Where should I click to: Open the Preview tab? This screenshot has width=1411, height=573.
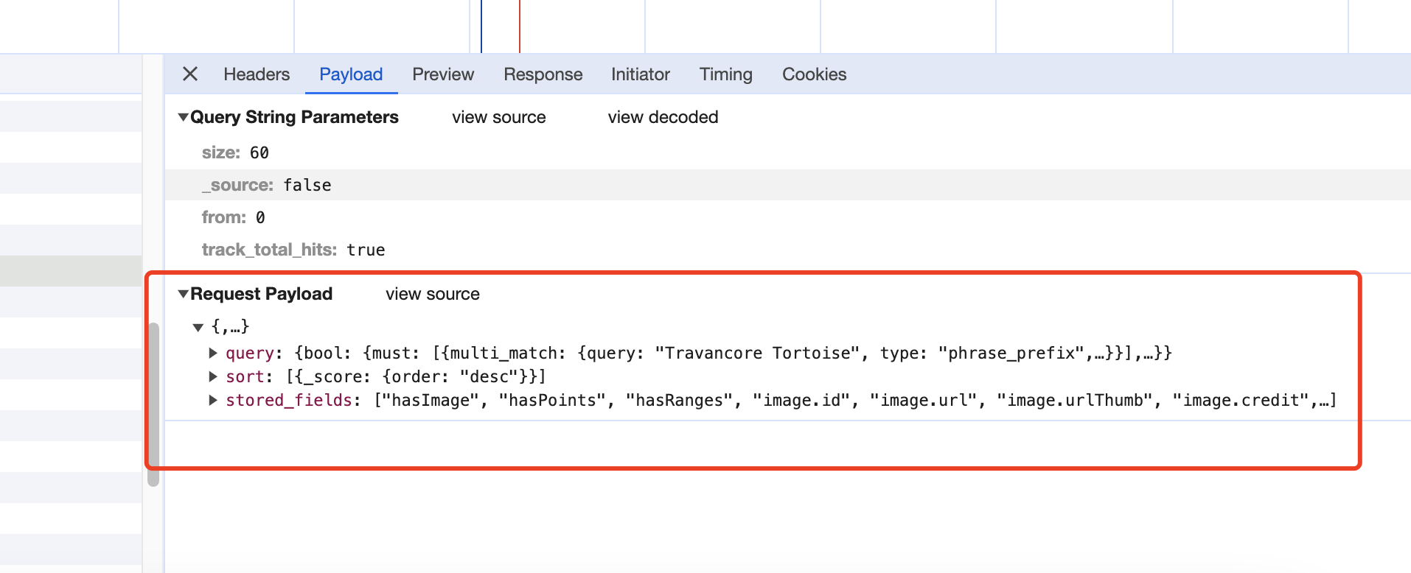(x=443, y=74)
